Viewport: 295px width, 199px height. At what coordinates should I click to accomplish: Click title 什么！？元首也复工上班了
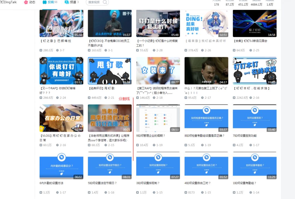click(x=206, y=90)
